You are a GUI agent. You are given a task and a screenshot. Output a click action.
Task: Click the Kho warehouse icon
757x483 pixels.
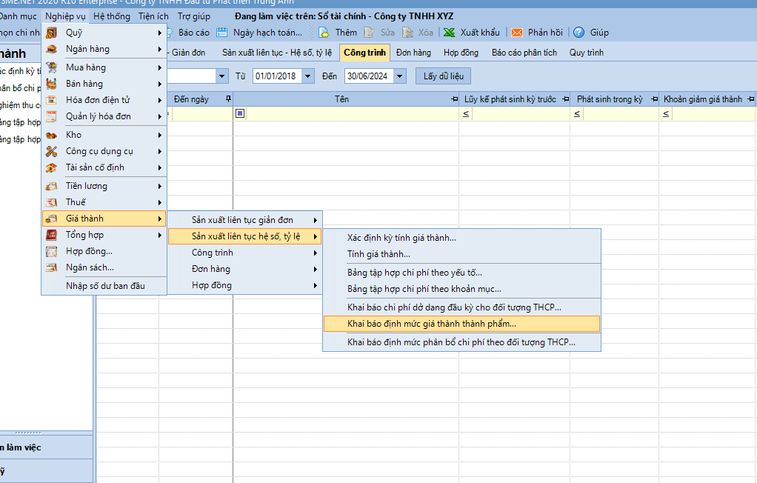pos(52,135)
